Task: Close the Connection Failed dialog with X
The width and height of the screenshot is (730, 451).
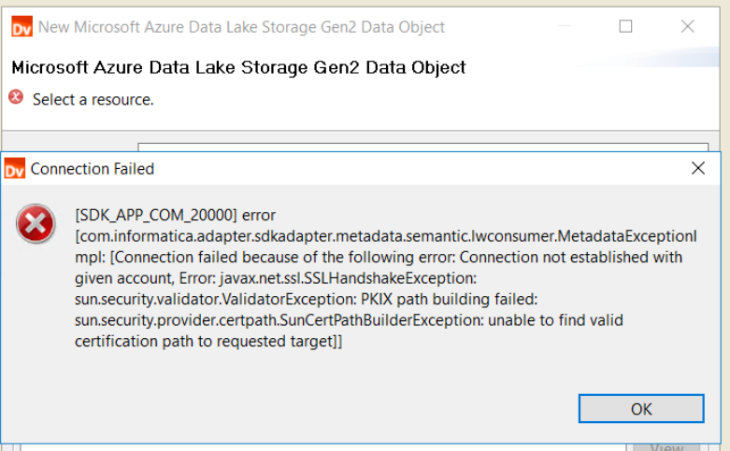Action: click(698, 168)
